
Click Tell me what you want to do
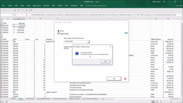96,5
